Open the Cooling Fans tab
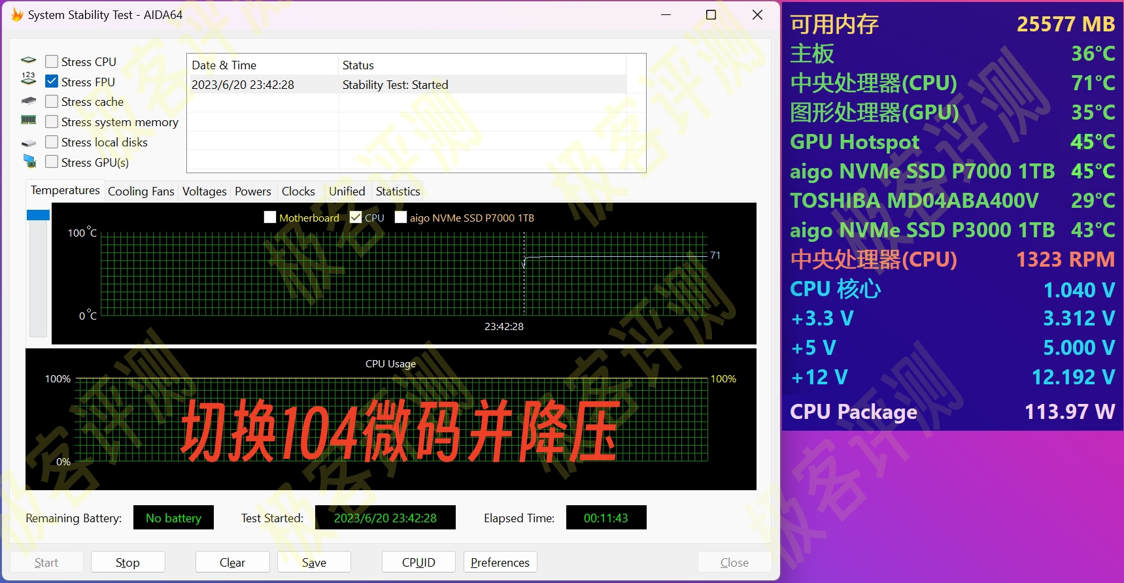This screenshot has height=583, width=1124. (x=141, y=192)
